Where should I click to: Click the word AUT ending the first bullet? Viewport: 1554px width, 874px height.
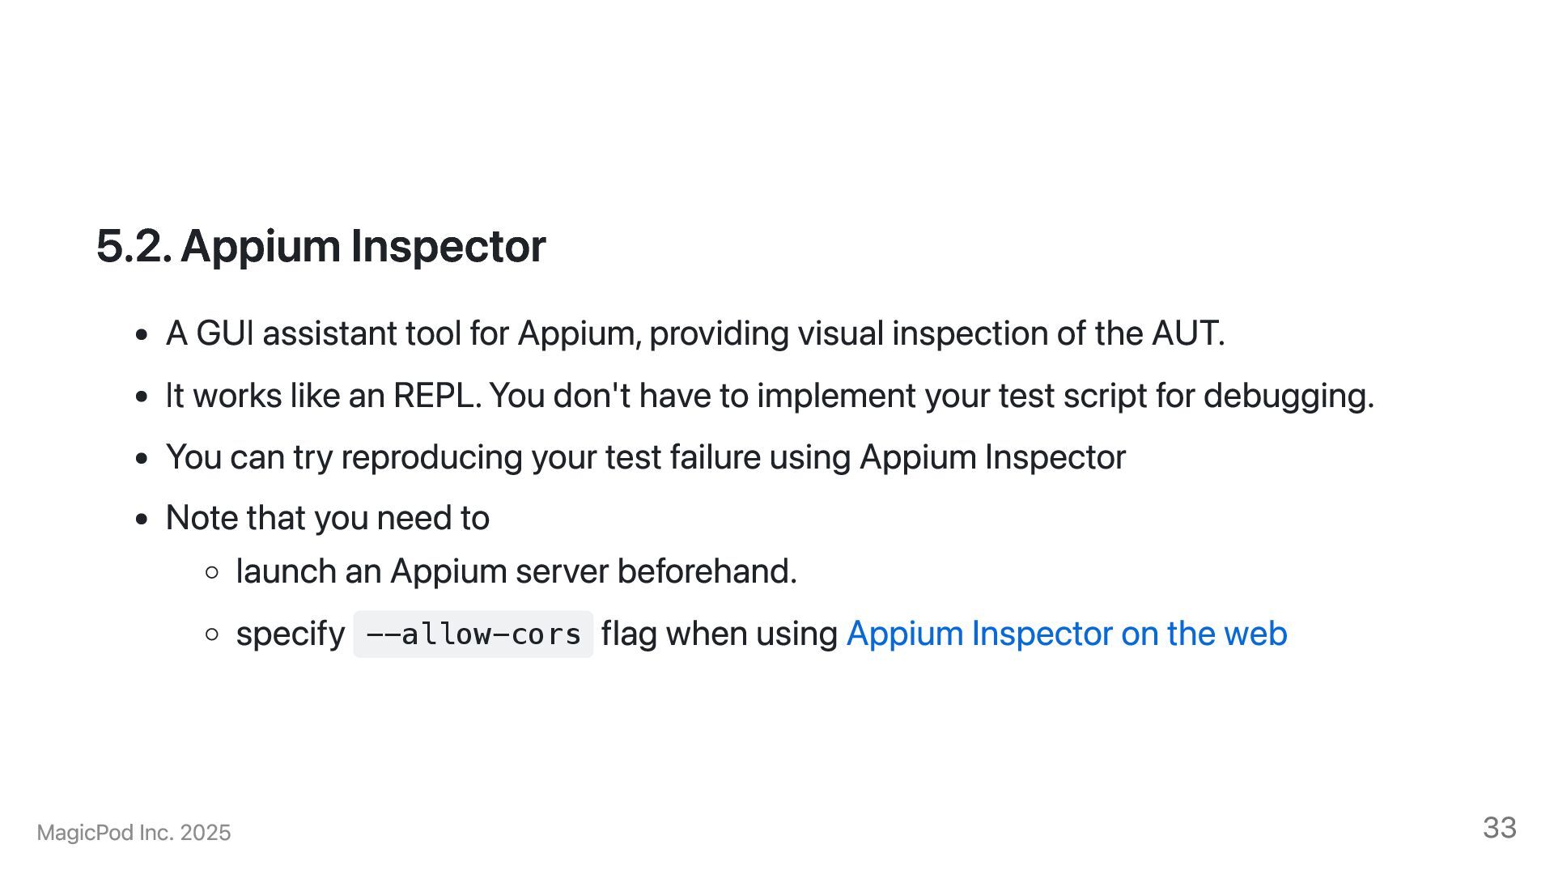[1185, 333]
